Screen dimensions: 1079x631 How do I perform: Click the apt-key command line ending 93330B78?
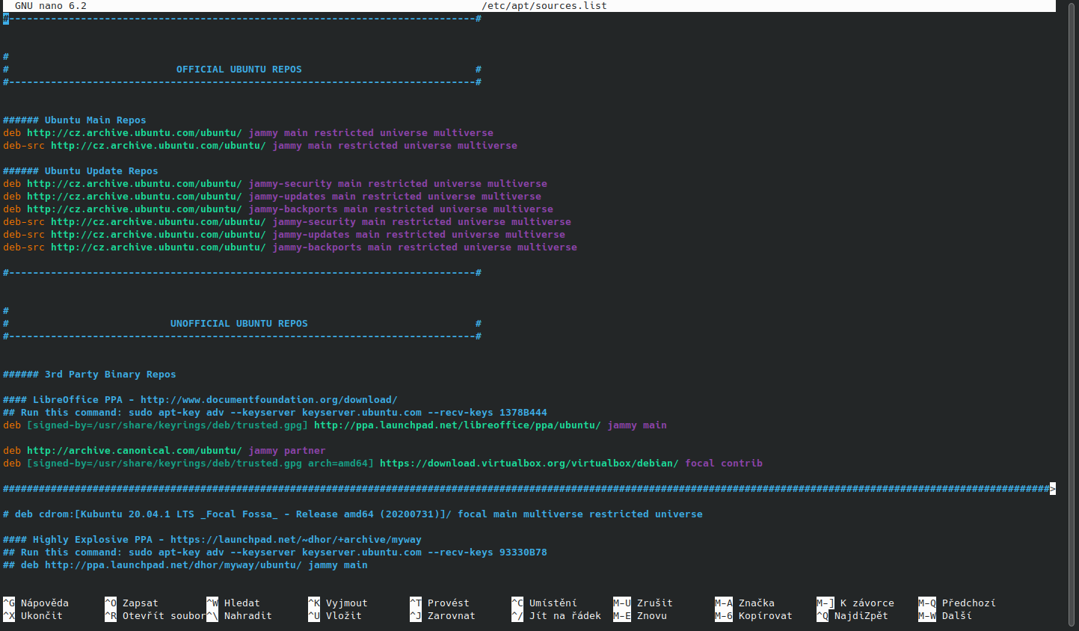(x=275, y=552)
